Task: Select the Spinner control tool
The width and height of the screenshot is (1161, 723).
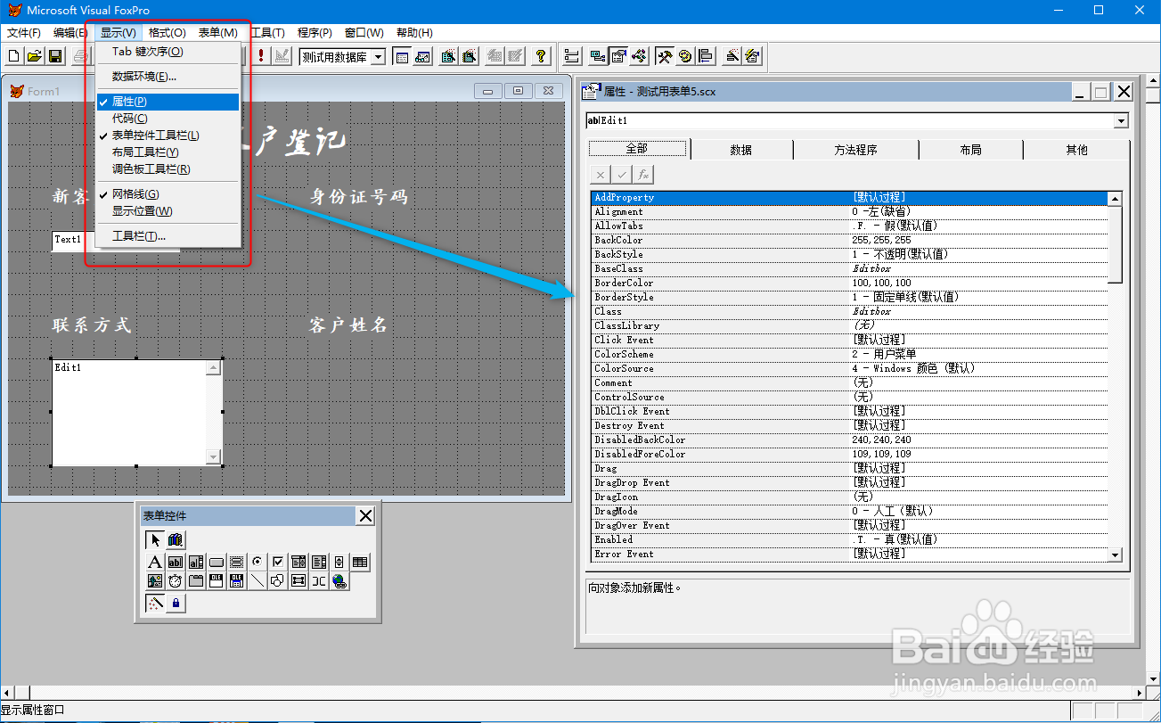Action: (339, 562)
